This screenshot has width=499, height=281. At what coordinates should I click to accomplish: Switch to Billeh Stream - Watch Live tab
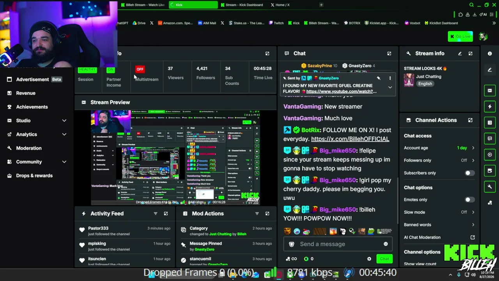pos(143,5)
